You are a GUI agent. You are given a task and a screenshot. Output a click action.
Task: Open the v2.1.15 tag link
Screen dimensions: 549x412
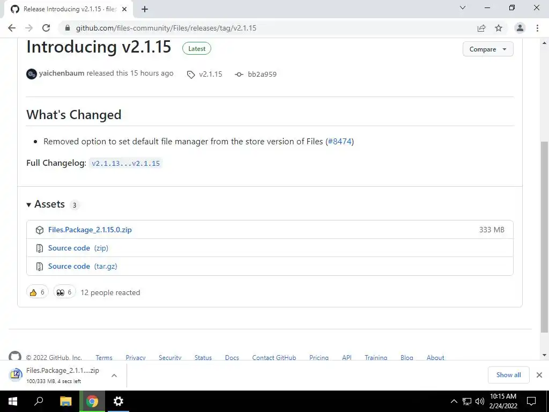click(210, 74)
